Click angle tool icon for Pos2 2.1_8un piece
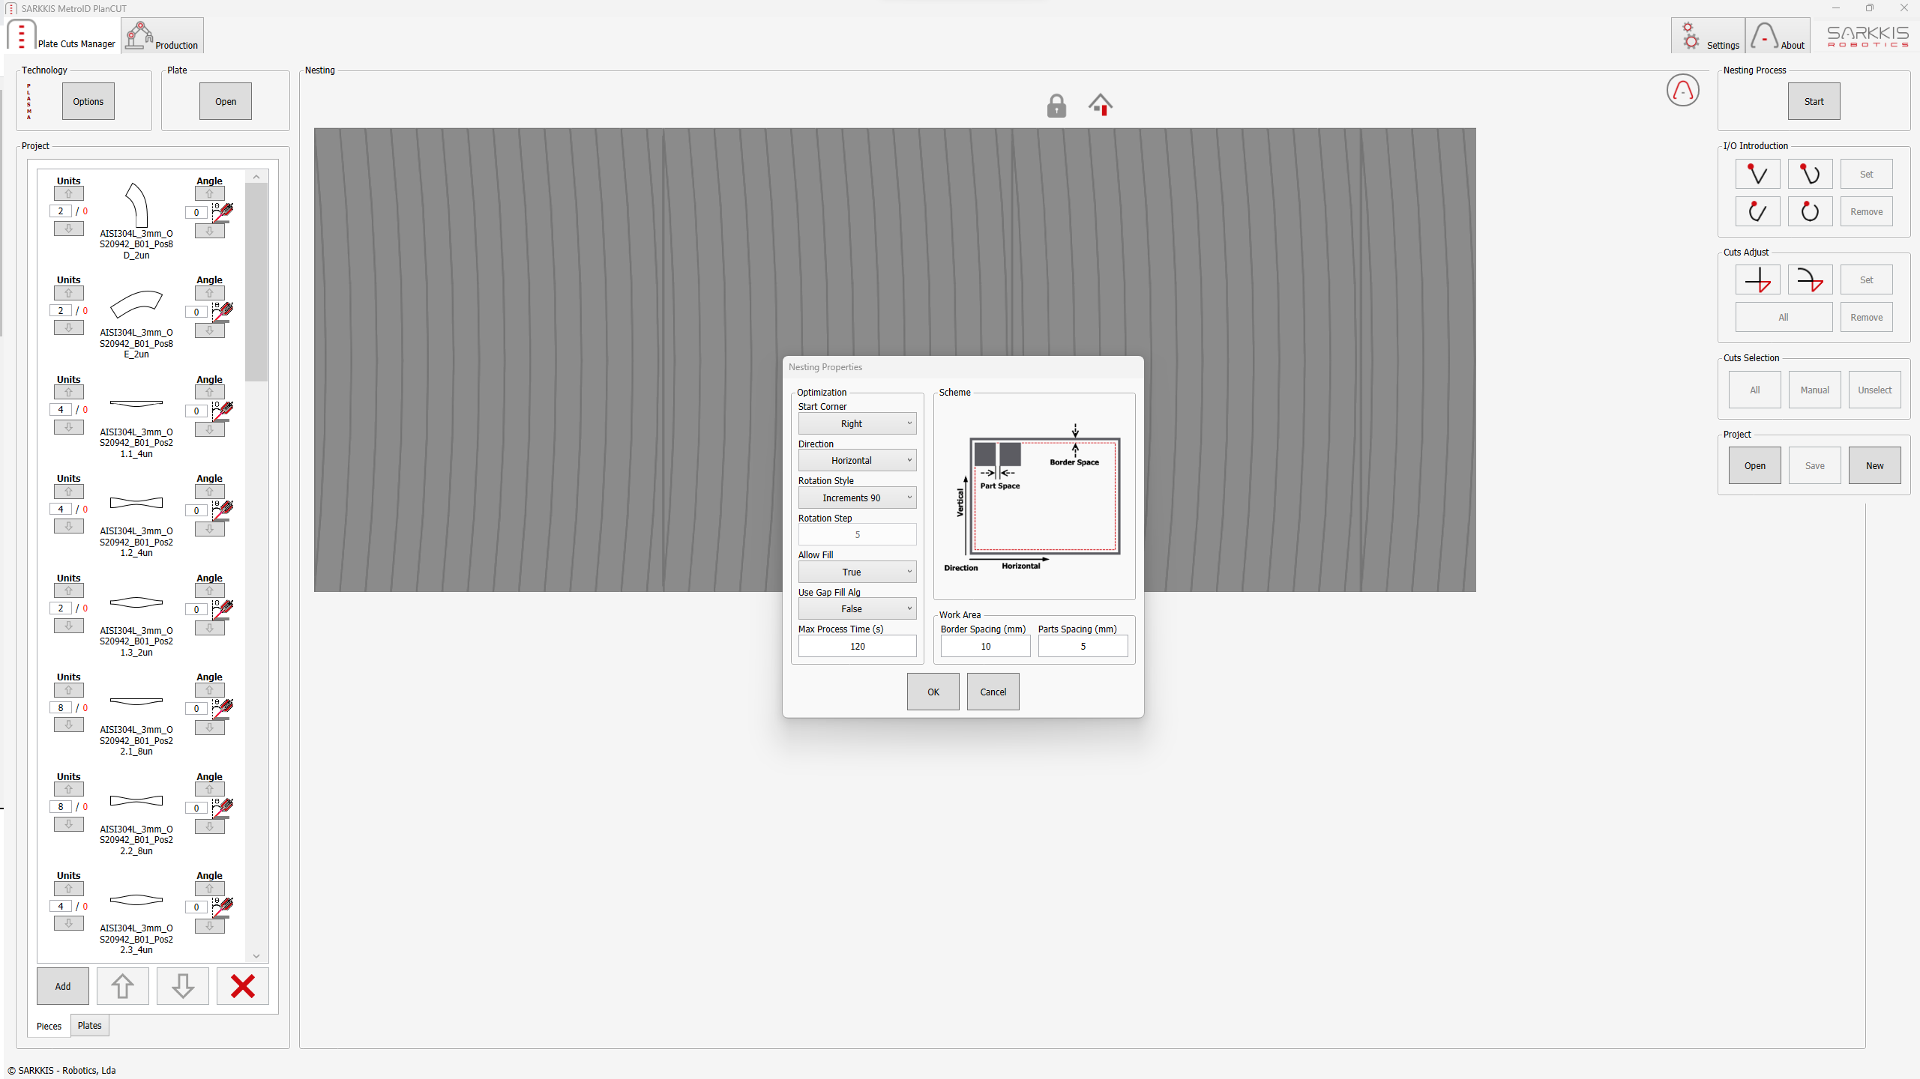This screenshot has width=1920, height=1079. tap(222, 709)
